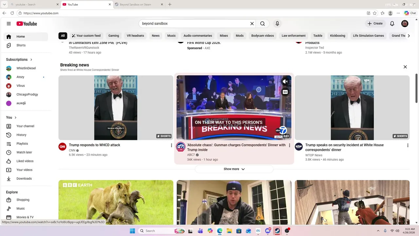This screenshot has height=236, width=419.
Task: Open Steam from the taskbar
Action: [x=277, y=231]
